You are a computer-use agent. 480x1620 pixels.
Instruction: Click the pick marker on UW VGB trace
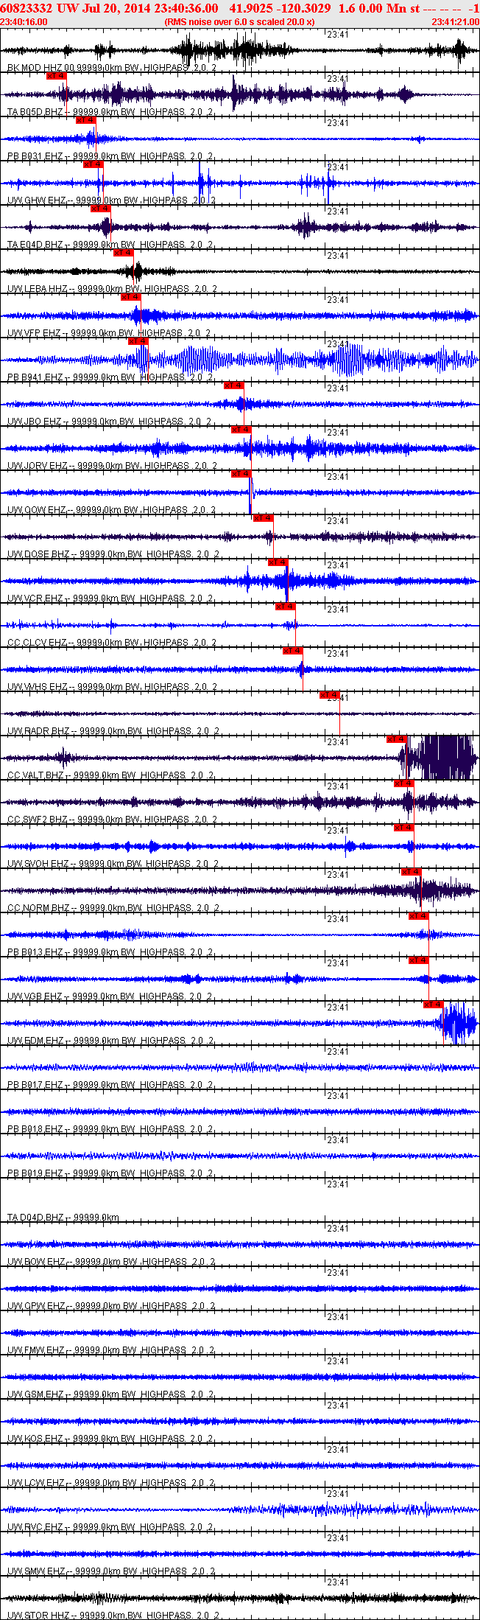tap(419, 960)
